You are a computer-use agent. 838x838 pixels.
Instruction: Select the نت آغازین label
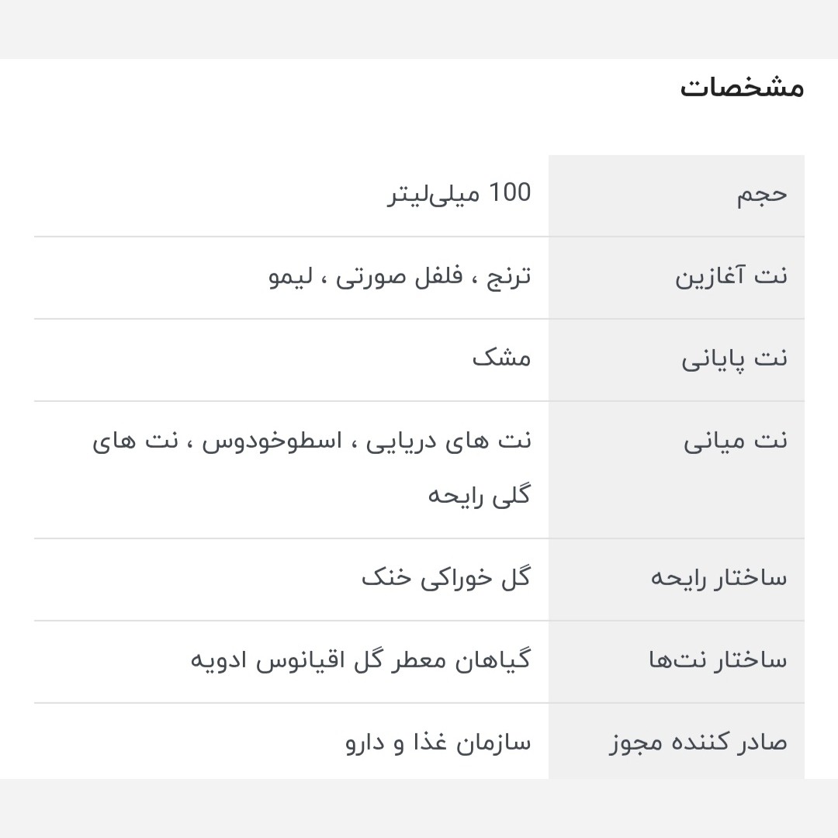[731, 276]
